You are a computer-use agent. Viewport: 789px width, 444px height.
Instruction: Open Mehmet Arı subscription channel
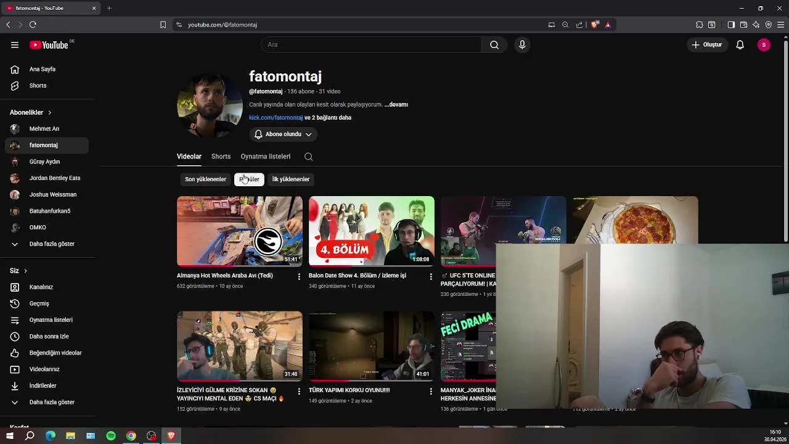(47, 129)
